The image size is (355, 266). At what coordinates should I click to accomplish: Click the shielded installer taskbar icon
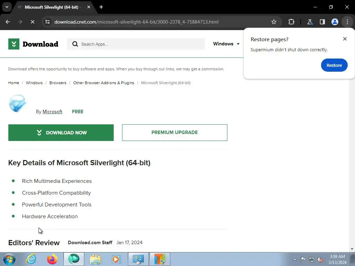point(160,259)
